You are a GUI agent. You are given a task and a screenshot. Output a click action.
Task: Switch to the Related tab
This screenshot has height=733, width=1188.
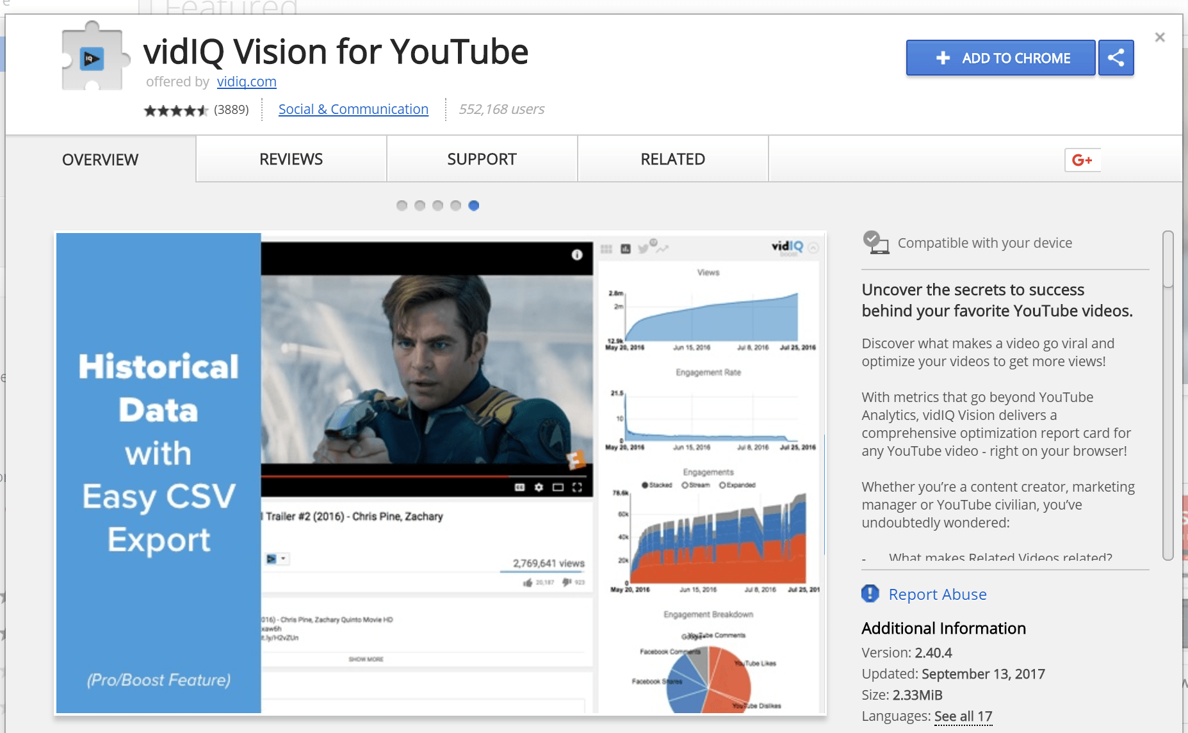coord(673,159)
